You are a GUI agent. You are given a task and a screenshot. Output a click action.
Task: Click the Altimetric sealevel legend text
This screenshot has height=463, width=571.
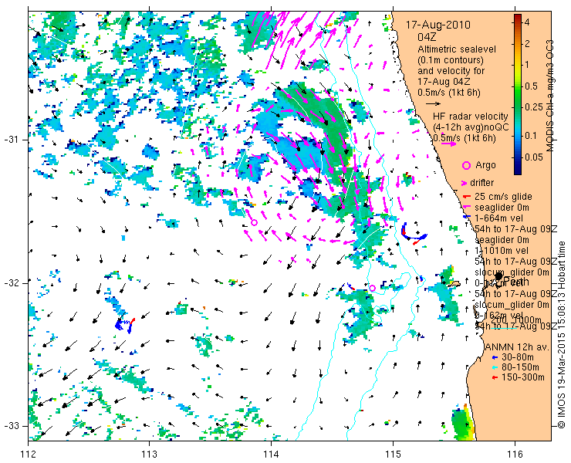pos(457,49)
